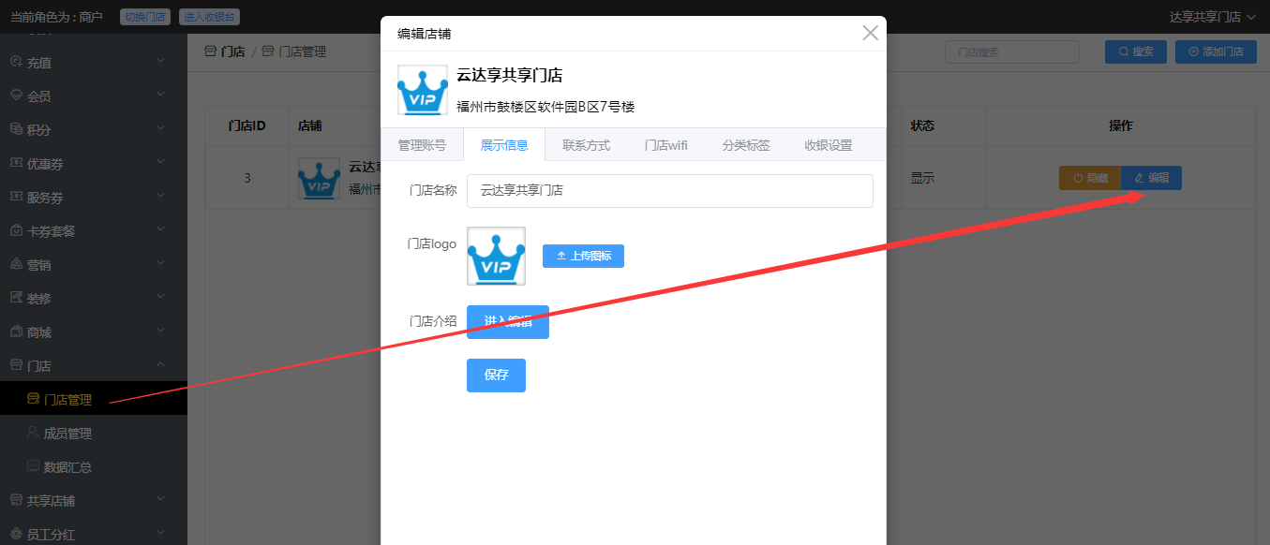The image size is (1270, 545).
Task: Click the 优惠券 sidebar icon
Action: [x=15, y=163]
